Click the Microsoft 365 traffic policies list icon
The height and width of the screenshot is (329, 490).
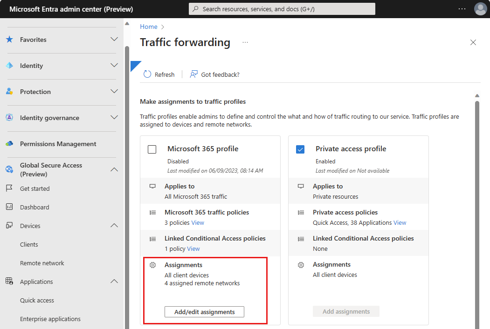tap(152, 212)
